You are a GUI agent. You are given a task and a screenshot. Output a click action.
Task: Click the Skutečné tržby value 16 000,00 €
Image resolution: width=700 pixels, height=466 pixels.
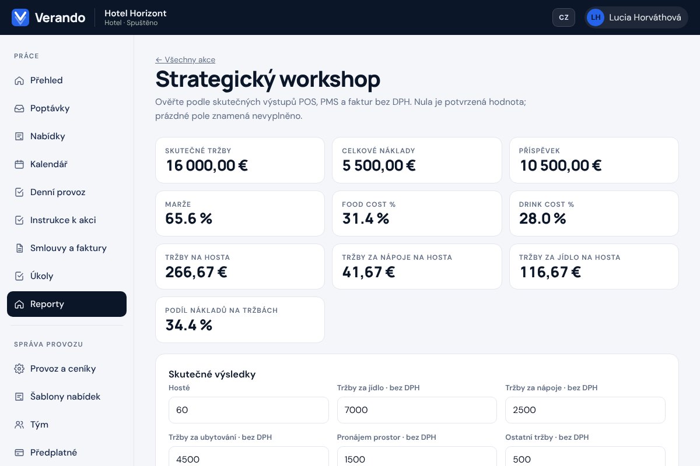pyautogui.click(x=207, y=166)
